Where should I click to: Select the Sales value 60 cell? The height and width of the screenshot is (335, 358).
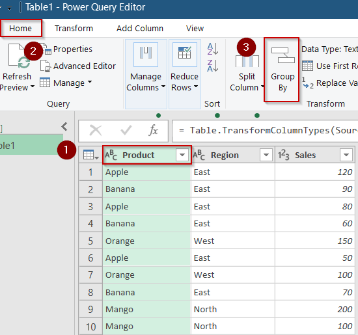click(315, 224)
